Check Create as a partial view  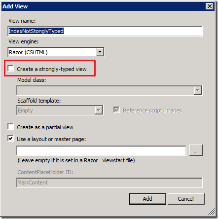[10, 127]
